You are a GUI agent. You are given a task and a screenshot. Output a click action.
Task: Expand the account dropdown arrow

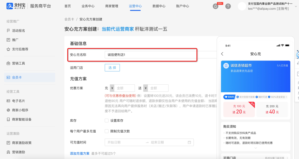pos(296,6)
